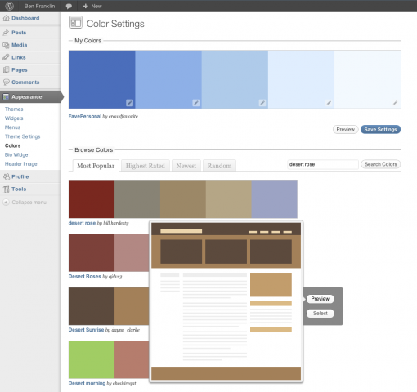This screenshot has width=417, height=392.
Task: Select gray-brown swatch in desert rose palette
Action: (137, 199)
